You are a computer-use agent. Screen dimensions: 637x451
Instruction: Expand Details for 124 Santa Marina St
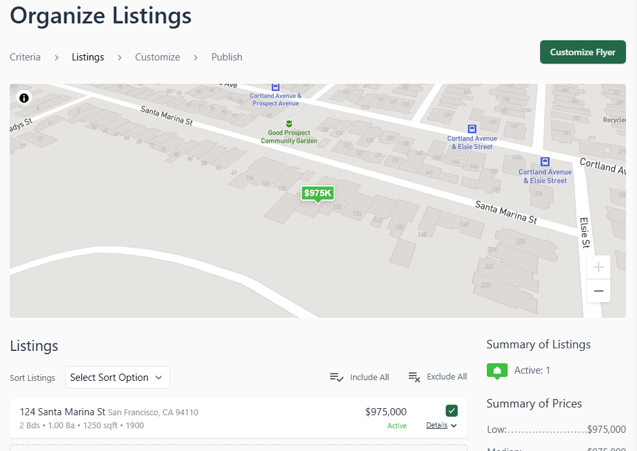[x=441, y=426]
